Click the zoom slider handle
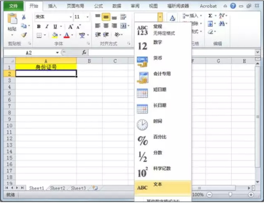This screenshot has width=264, height=203. click(x=230, y=194)
